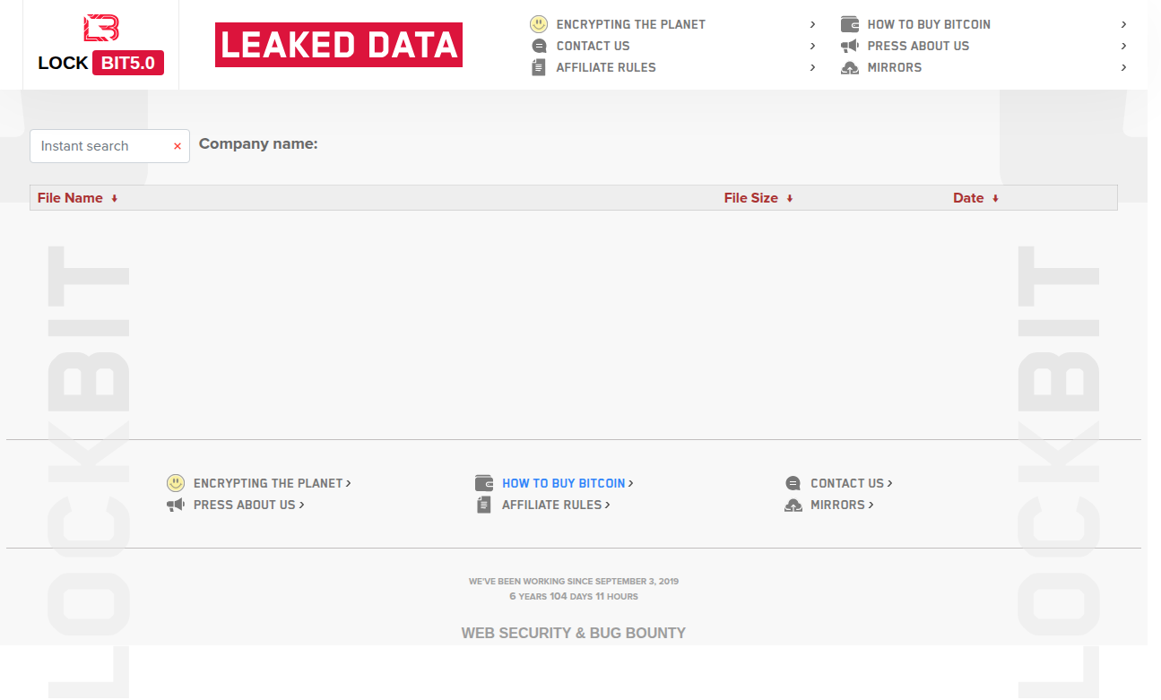This screenshot has height=700, width=1161.
Task: Click the megaphone icon in the header menu
Action: 850,46
